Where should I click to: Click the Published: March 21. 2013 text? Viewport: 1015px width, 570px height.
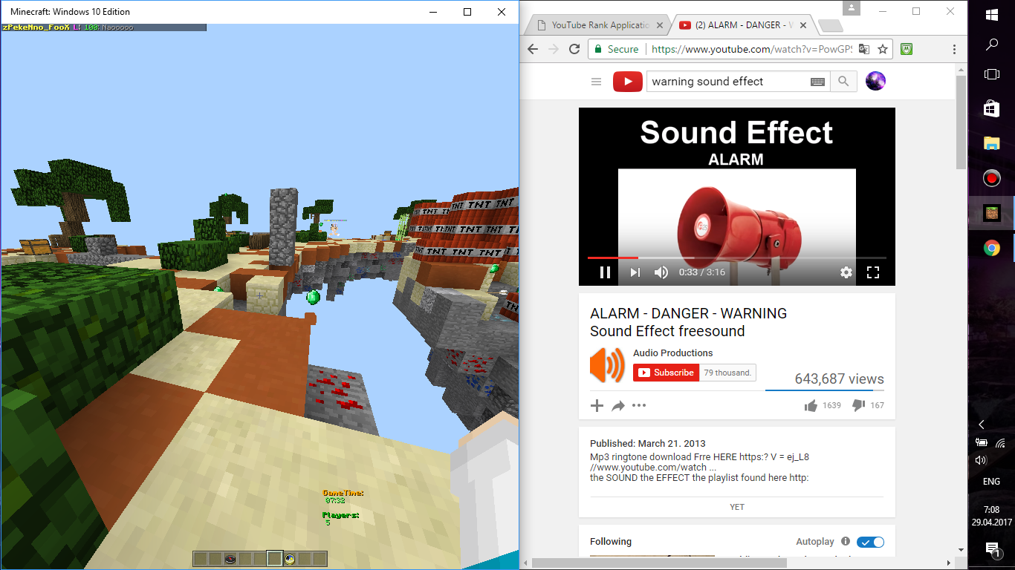point(648,444)
